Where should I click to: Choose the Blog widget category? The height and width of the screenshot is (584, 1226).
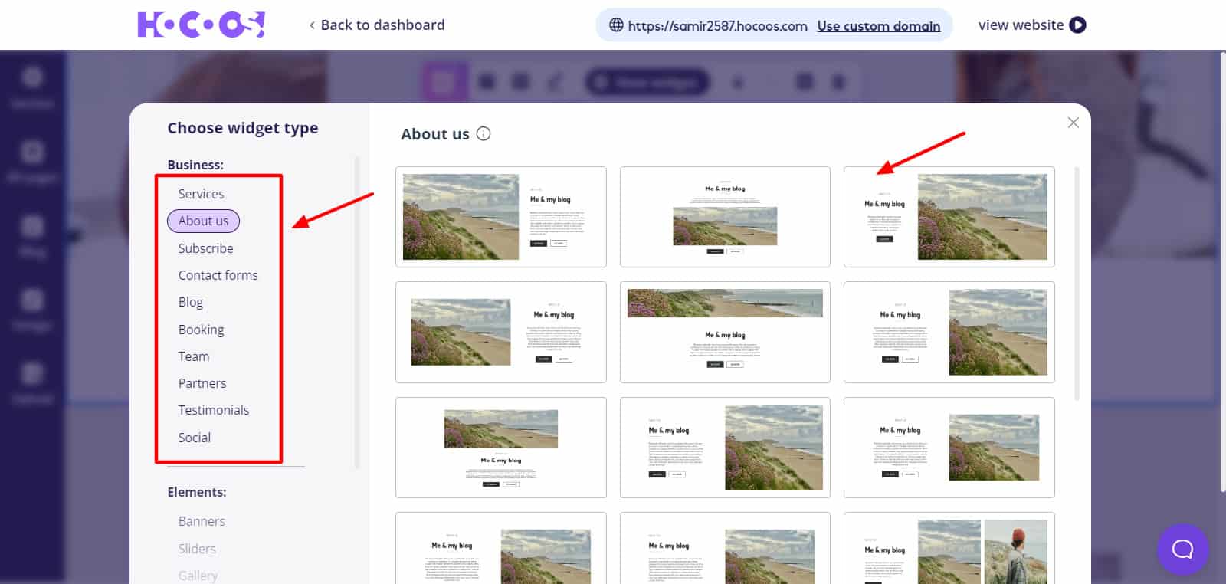pyautogui.click(x=191, y=302)
